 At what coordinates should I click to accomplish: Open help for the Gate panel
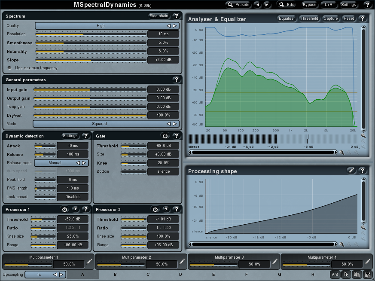point(176,136)
